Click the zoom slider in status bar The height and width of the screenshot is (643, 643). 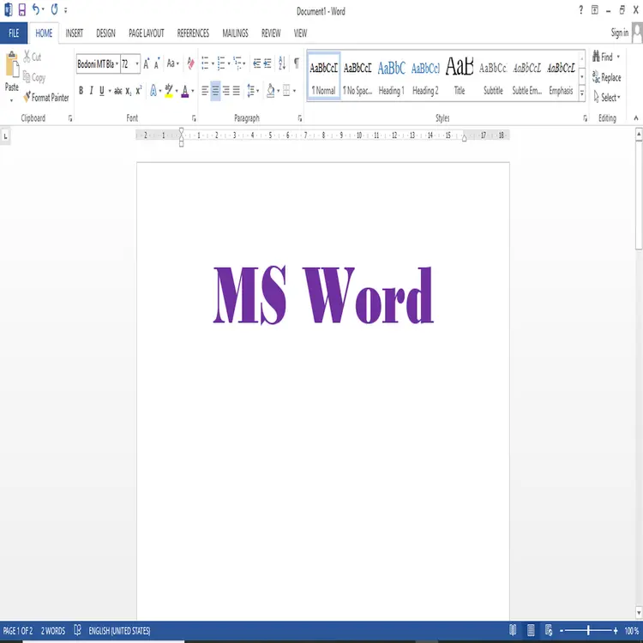[588, 631]
